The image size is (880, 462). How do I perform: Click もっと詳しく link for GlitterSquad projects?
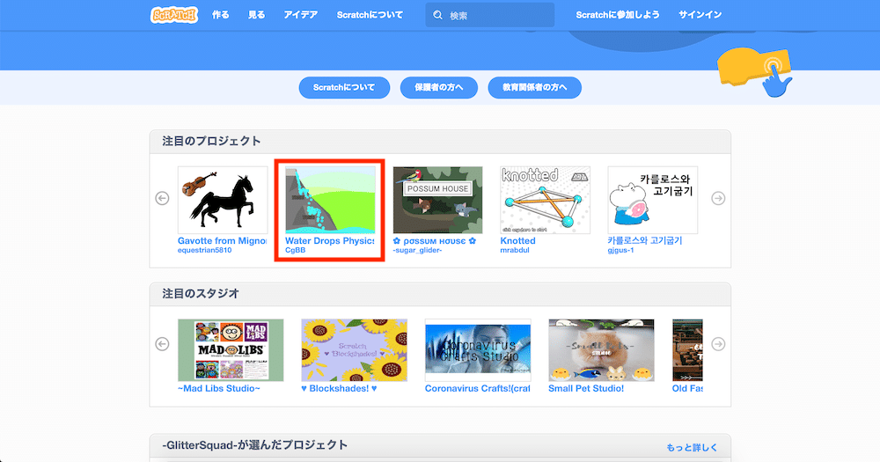click(x=692, y=447)
